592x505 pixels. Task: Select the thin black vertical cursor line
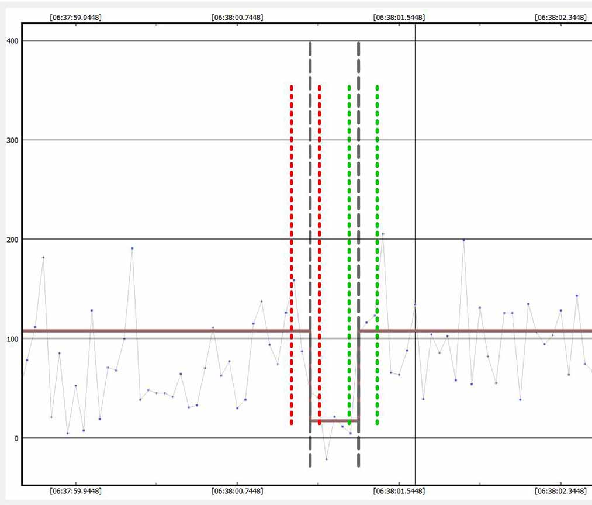pyautogui.click(x=415, y=175)
